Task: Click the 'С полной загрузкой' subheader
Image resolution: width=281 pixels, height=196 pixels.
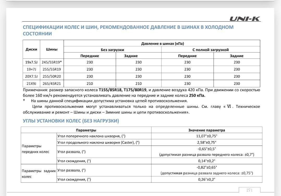Action: pos(210,50)
